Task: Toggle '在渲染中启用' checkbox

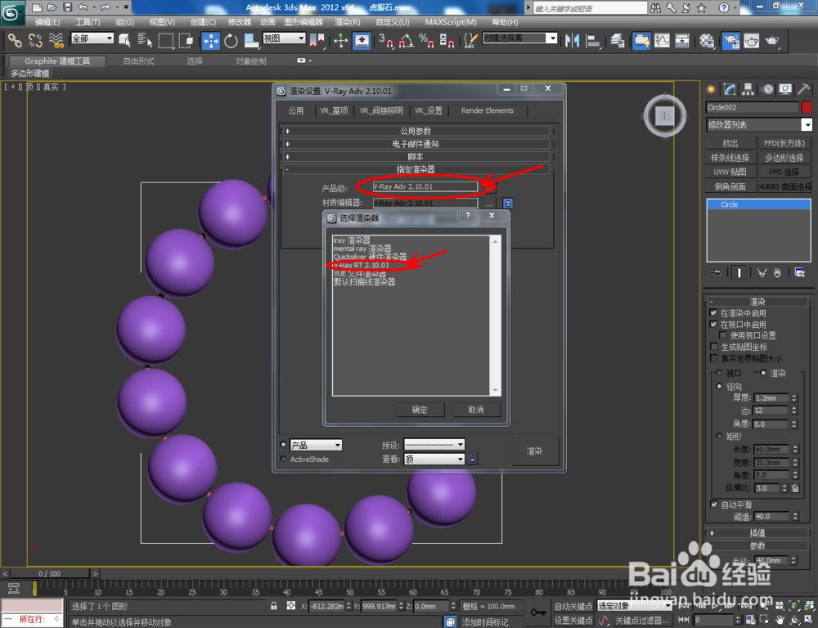Action: click(713, 313)
